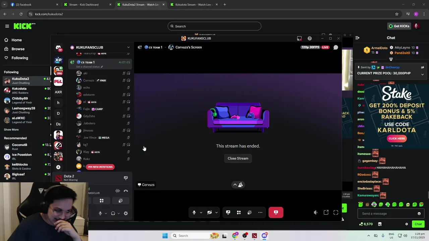Open the activities icon in voice call bar

point(239,212)
